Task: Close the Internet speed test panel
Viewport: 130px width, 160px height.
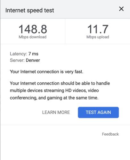Action: 121,9
